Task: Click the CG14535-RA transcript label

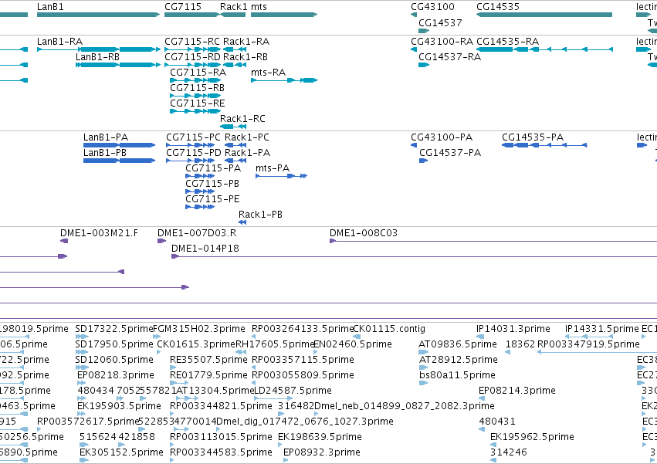Action: (507, 42)
